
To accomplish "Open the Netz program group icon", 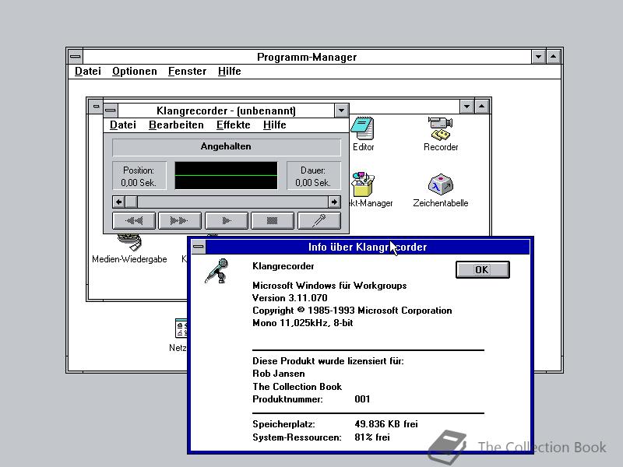I will point(181,328).
